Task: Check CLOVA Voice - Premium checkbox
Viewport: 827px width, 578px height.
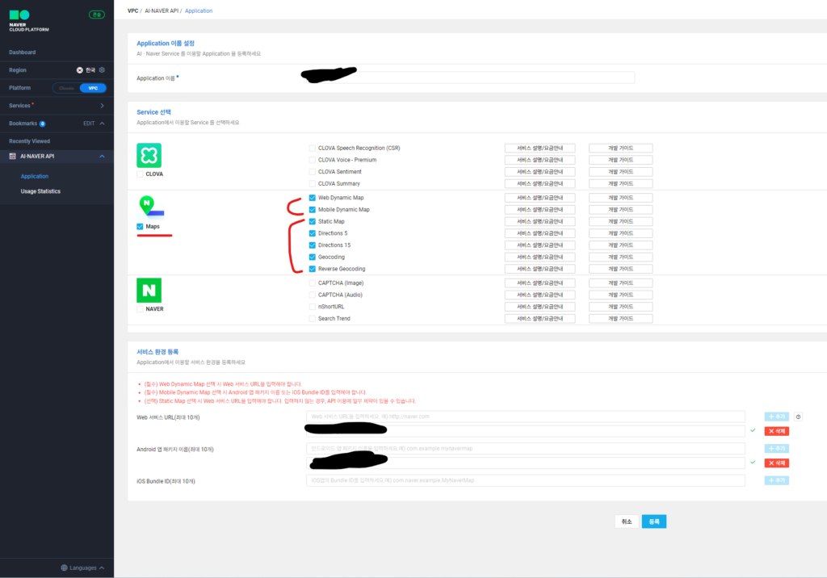Action: click(x=313, y=160)
